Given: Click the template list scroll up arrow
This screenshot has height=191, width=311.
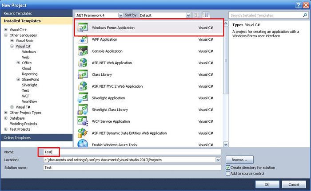Looking at the screenshot, I should [x=226, y=23].
